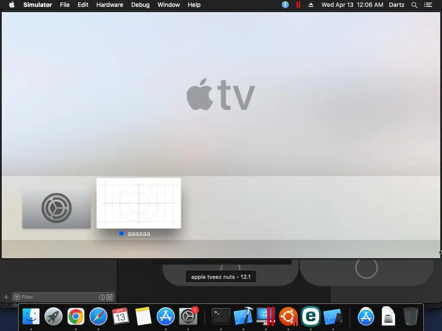Open Safari from the Dock

pos(98,316)
